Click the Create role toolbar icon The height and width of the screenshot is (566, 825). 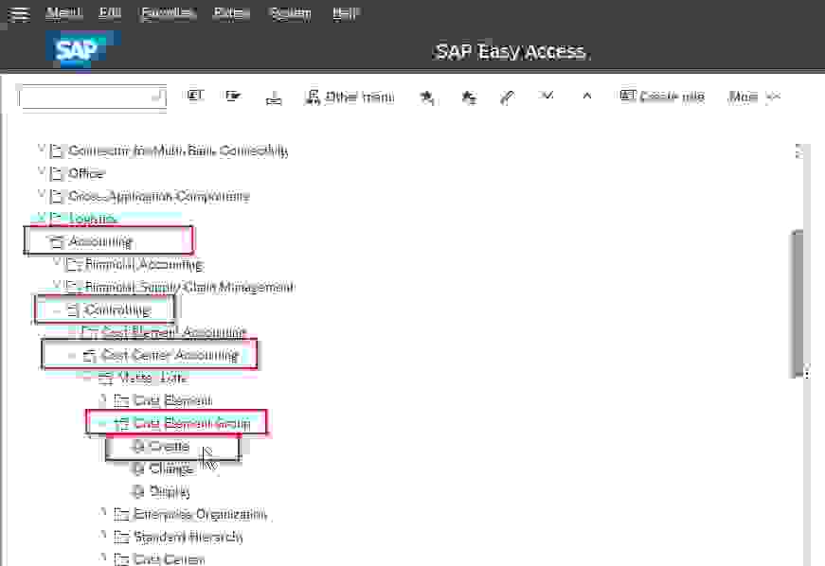point(661,96)
